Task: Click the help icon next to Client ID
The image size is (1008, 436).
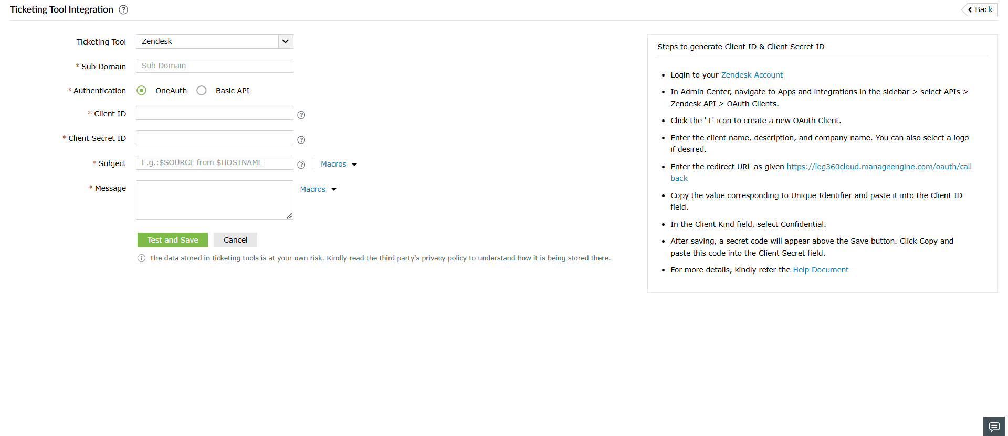Action: [x=301, y=115]
